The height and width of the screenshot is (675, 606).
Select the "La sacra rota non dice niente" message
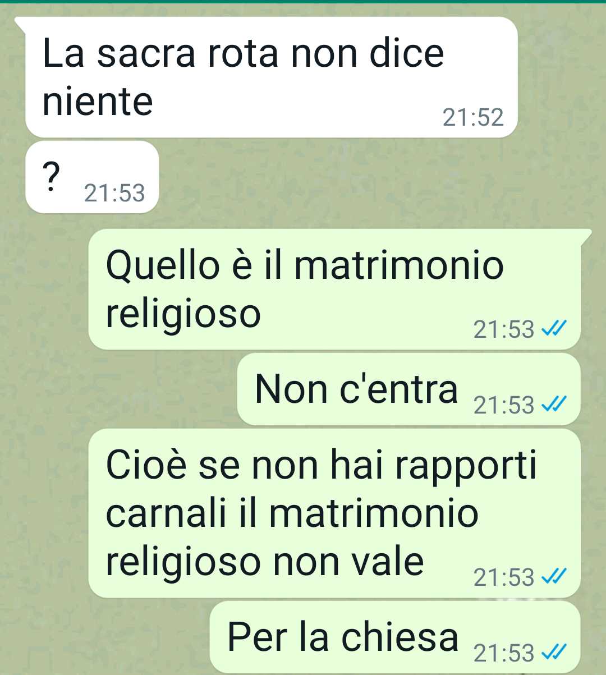pyautogui.click(x=271, y=77)
